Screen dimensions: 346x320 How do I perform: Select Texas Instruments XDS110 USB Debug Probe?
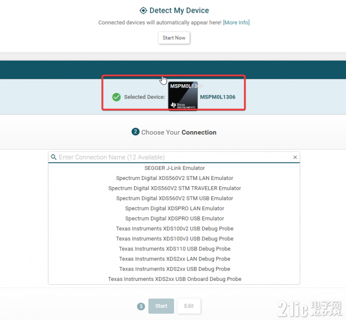click(175, 249)
